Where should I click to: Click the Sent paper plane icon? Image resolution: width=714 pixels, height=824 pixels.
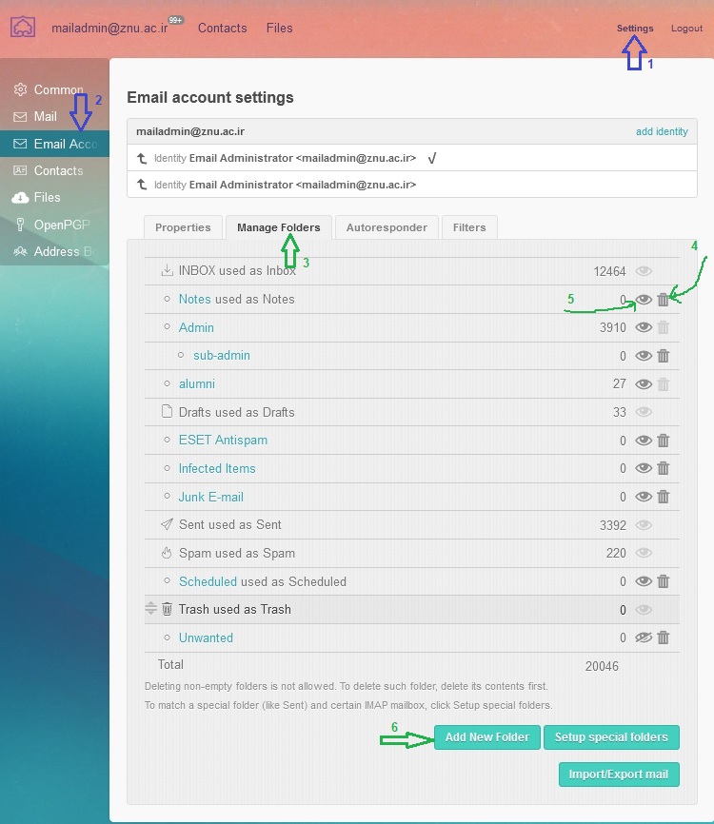(167, 524)
